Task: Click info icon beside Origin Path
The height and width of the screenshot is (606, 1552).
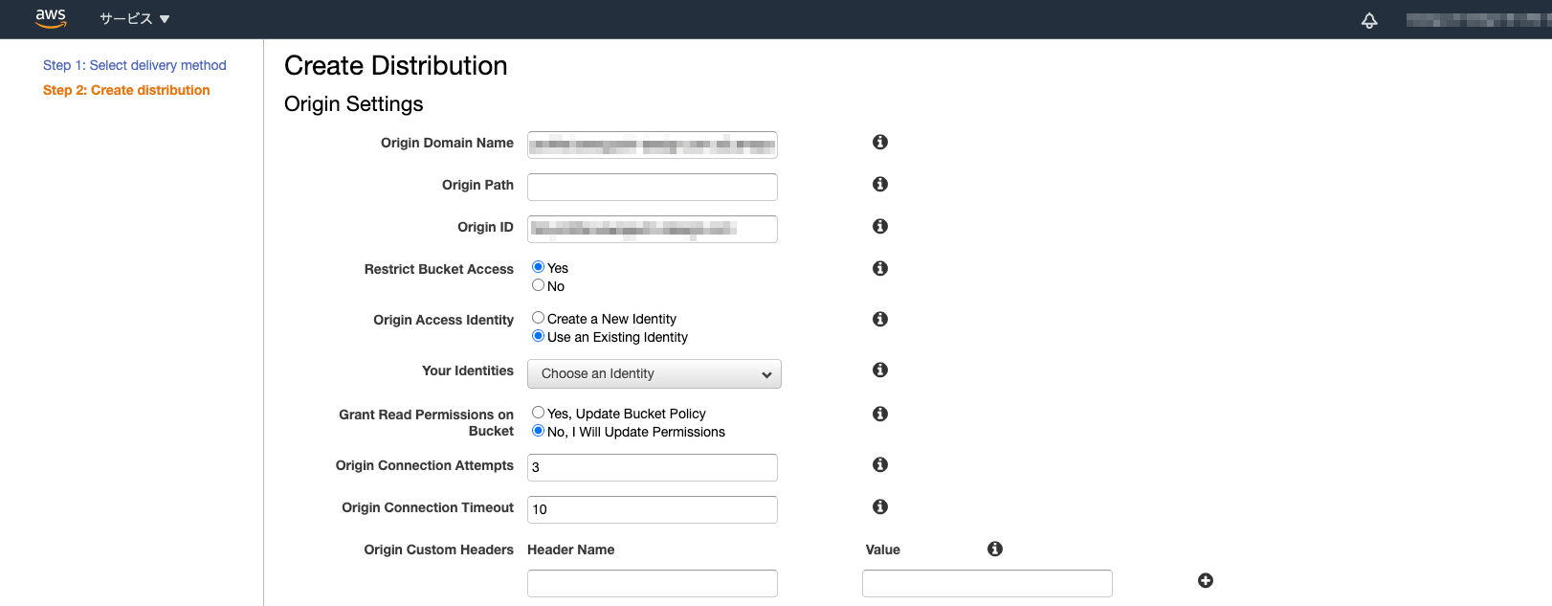Action: click(880, 184)
